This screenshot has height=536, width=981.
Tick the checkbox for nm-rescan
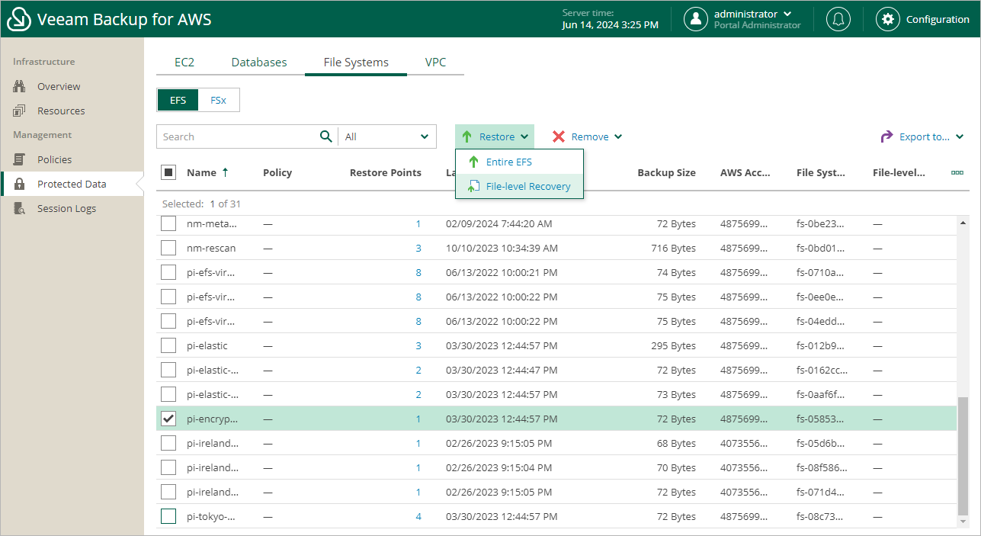(168, 248)
